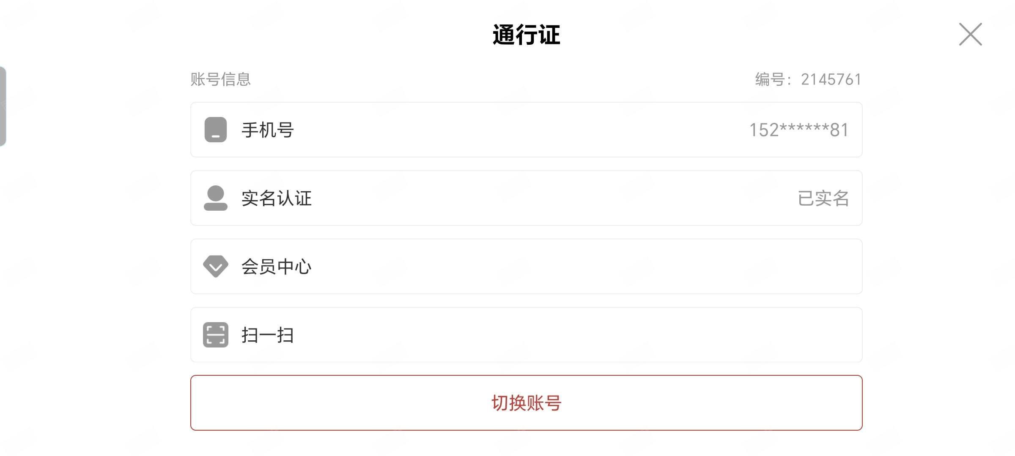Screen dimensions: 1015x456
Task: Click the gray side handle at left edge
Action: click(x=3, y=106)
